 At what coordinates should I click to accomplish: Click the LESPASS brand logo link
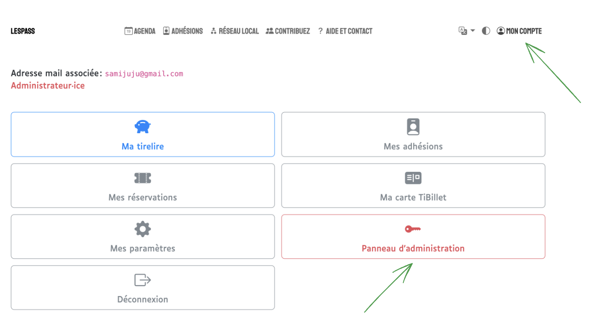point(23,31)
